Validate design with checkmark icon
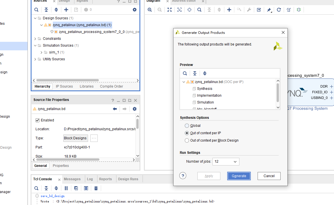The image size is (334, 205). coord(259,10)
